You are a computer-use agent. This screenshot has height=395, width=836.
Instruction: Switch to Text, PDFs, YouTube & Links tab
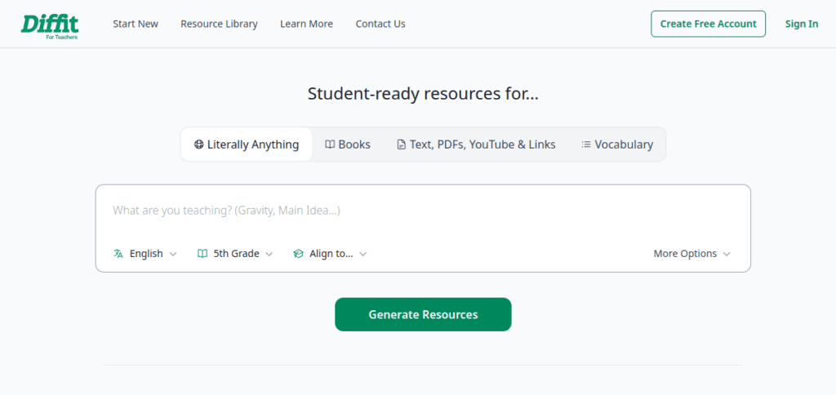tap(476, 144)
